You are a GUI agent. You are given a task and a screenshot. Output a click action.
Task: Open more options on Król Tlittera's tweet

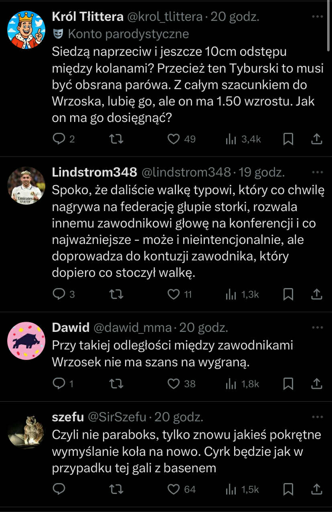tap(317, 17)
